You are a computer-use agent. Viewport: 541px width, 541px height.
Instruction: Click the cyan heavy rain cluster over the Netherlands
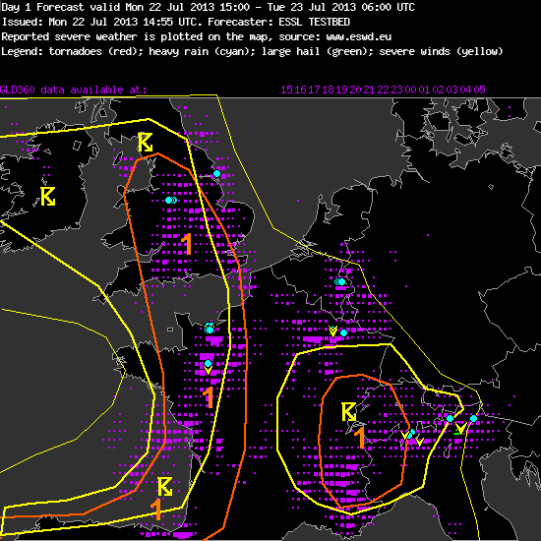tap(340, 281)
